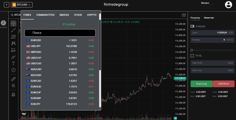The height and width of the screenshot is (120, 236).
Task: Select the horizontal lines Fibonacci tool
Action: (13, 36)
